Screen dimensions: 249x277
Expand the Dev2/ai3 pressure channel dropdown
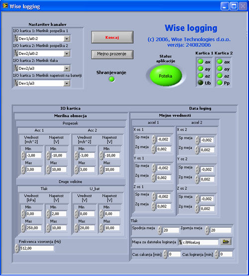tap(67, 68)
